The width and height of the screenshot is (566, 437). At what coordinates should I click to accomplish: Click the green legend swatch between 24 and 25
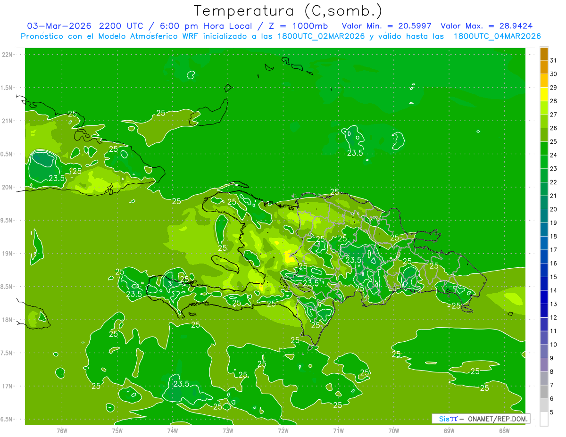544,148
